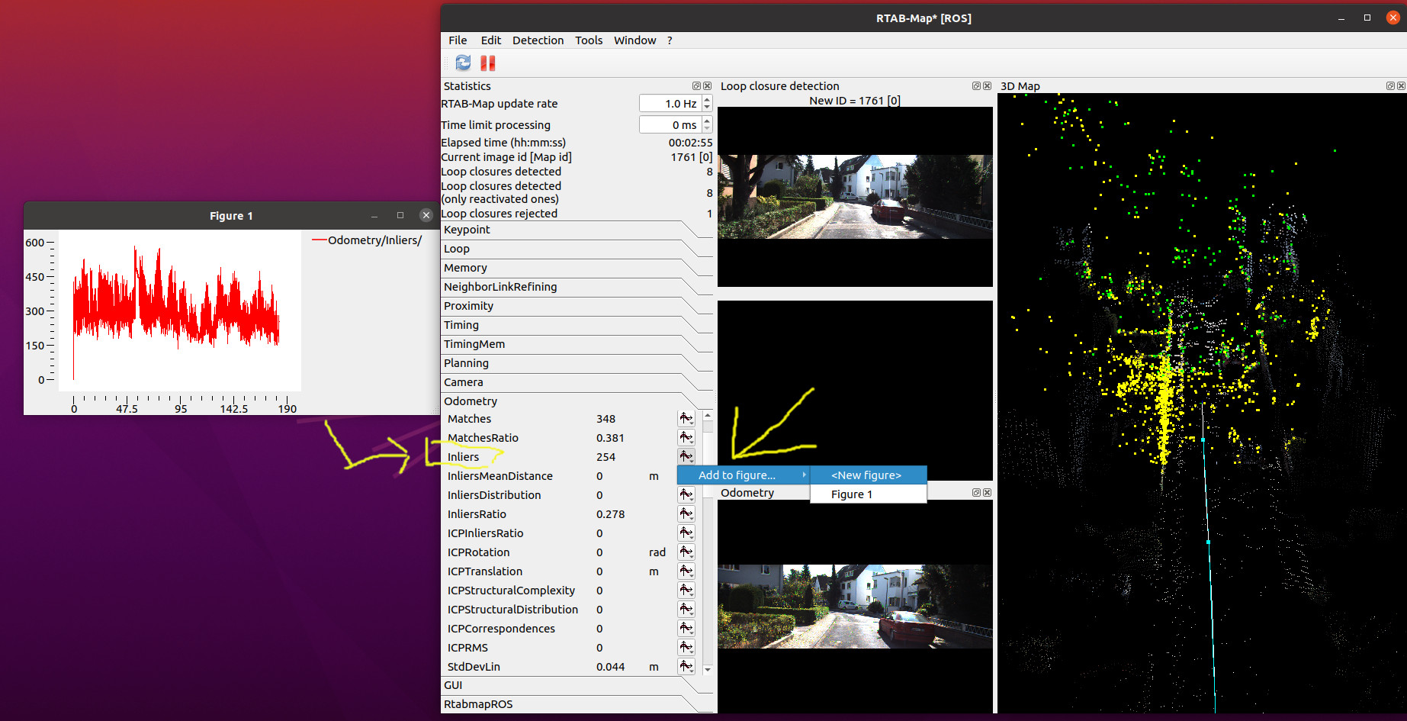Screen dimensions: 1407x721
Task: Click the plot icon for StdDevLin
Action: click(x=686, y=667)
